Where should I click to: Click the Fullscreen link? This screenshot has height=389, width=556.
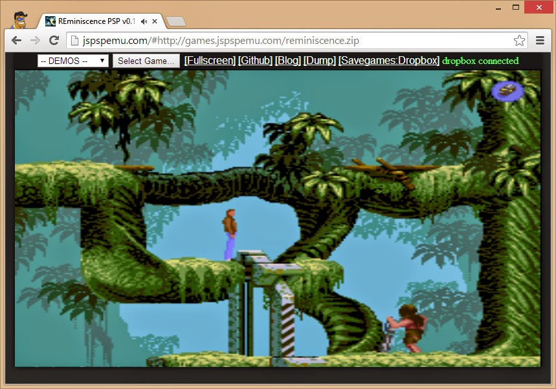coord(210,61)
